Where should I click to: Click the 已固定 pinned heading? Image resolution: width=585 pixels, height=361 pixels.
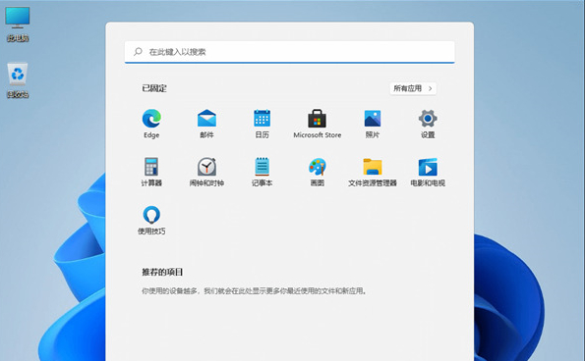pyautogui.click(x=154, y=88)
